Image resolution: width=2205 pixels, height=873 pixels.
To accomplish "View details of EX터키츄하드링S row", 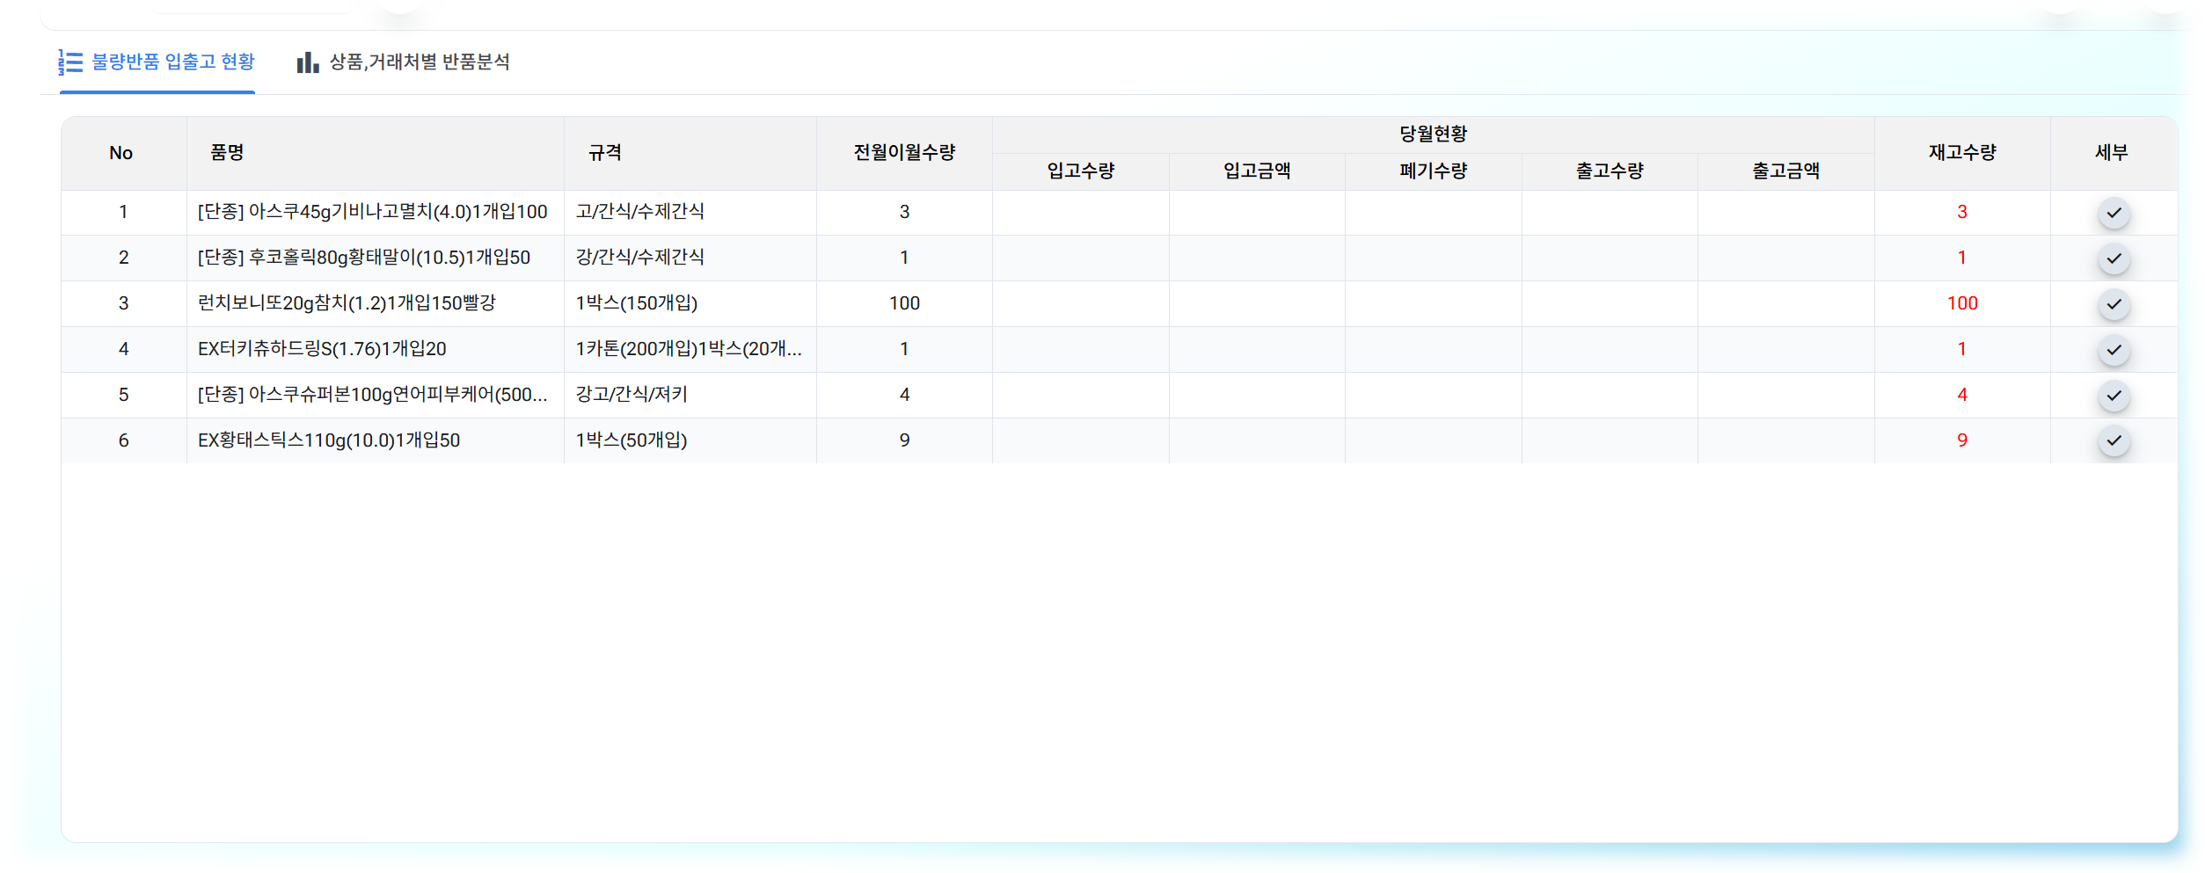I will (x=2113, y=350).
